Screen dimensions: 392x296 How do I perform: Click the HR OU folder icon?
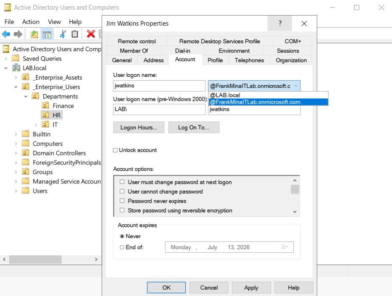click(45, 115)
